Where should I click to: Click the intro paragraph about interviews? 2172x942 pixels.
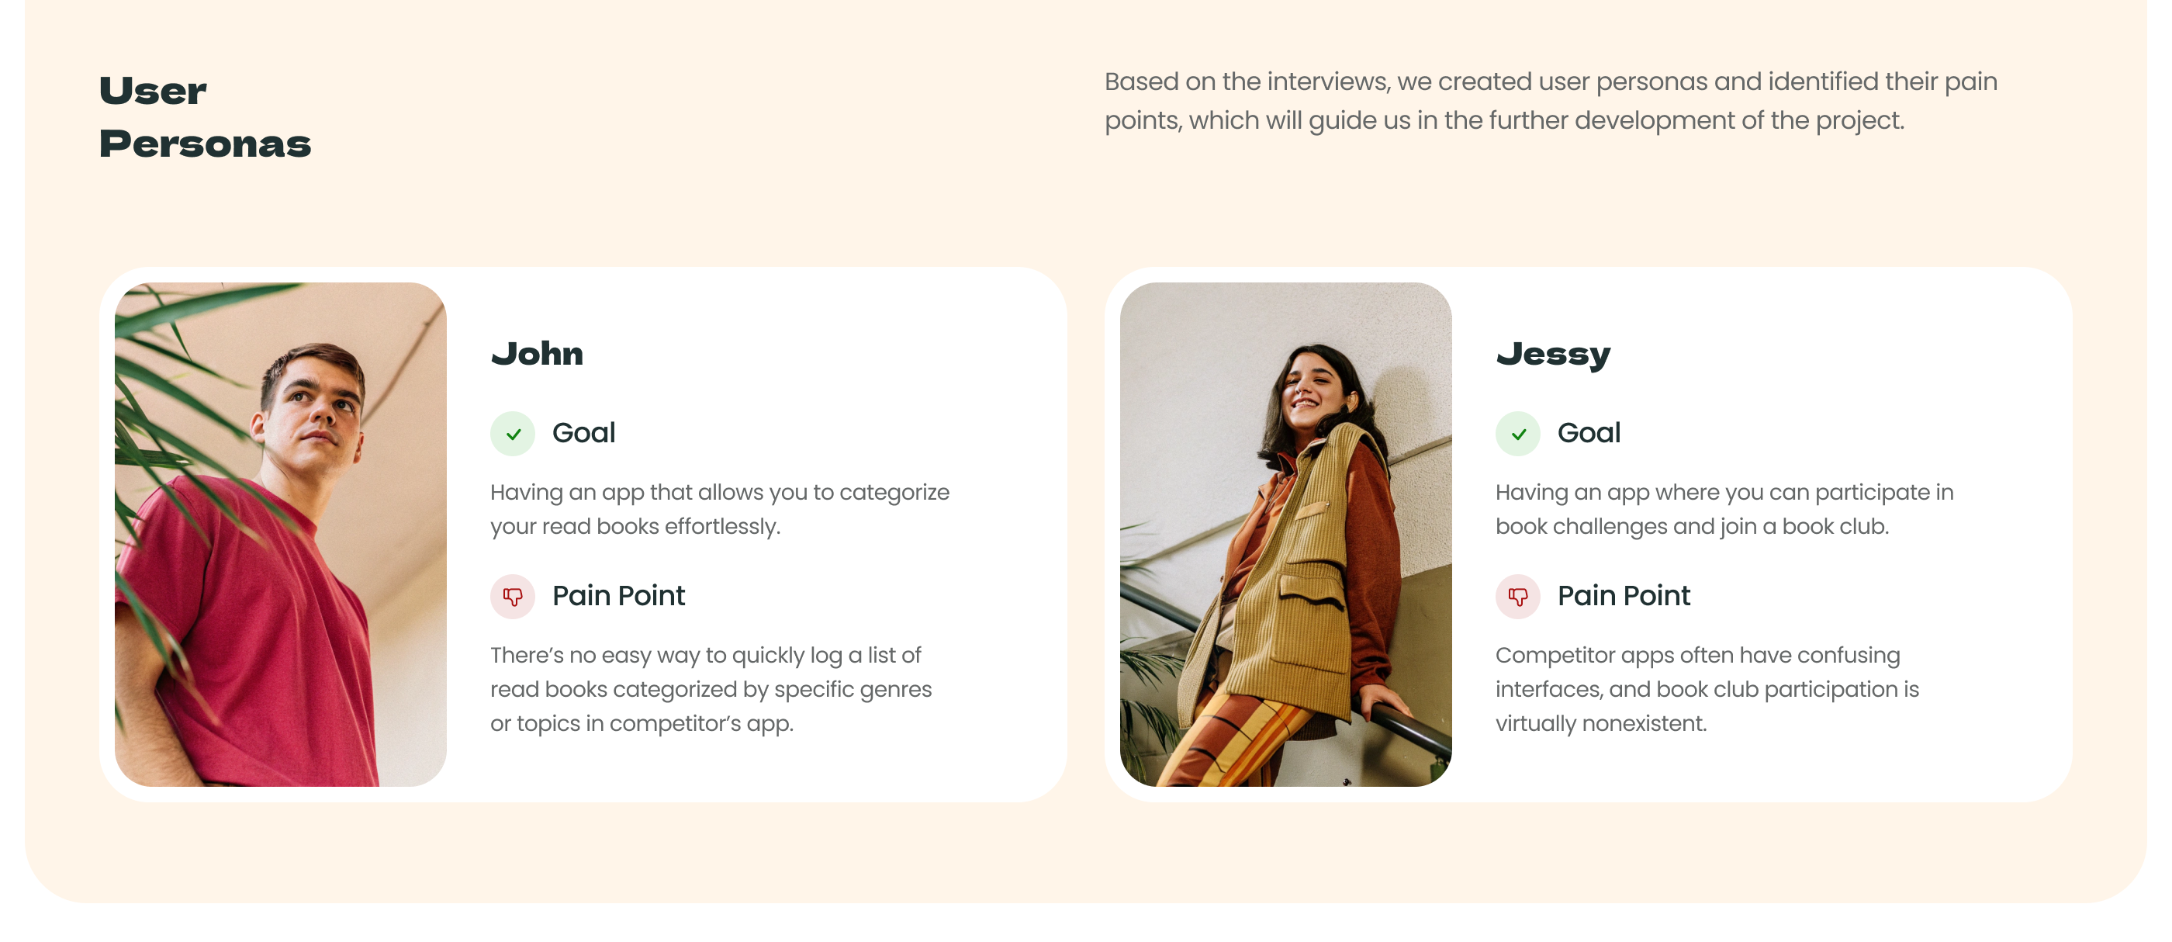[1550, 100]
